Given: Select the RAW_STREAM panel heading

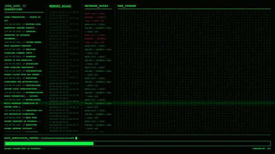Looking at the screenshot, I should pyautogui.click(x=127, y=6).
